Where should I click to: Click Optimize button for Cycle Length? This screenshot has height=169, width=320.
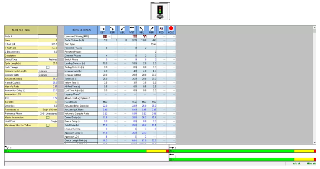click(47, 71)
